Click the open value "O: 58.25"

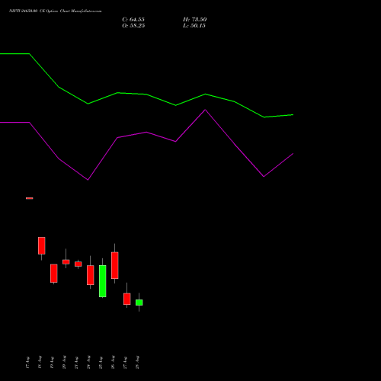133,26
